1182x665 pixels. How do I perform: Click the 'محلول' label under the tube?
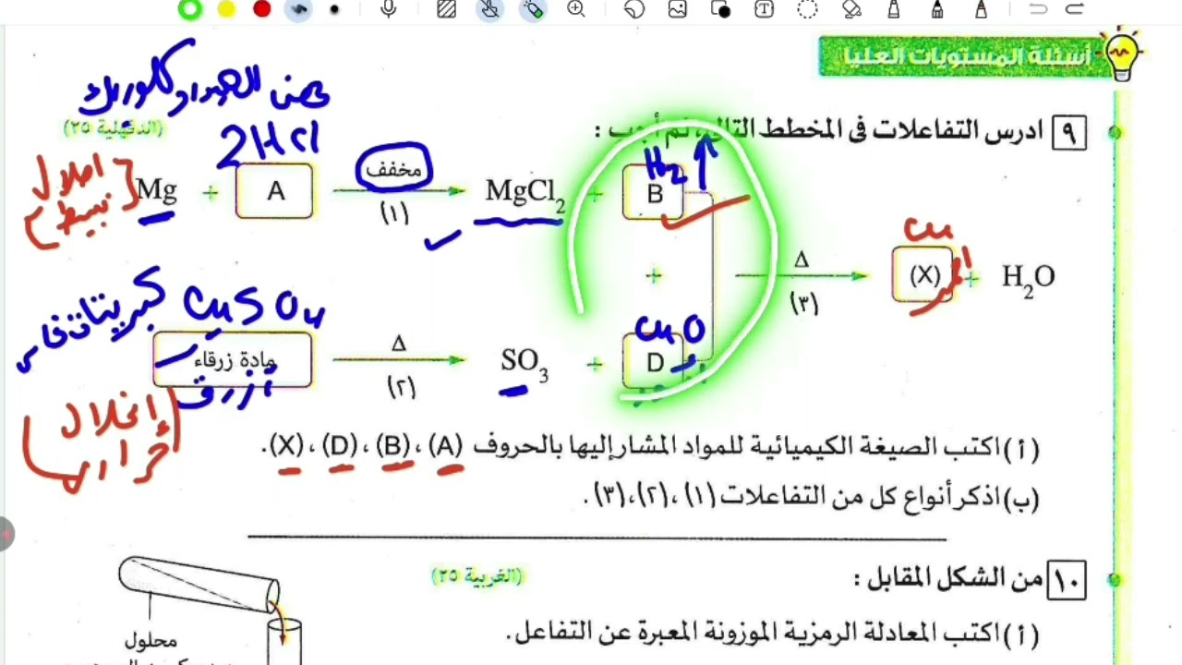(x=150, y=640)
